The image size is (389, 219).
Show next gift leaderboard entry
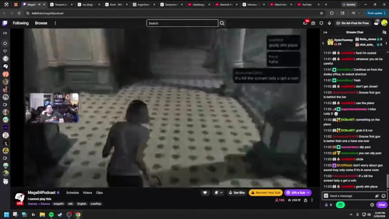[x=386, y=43]
